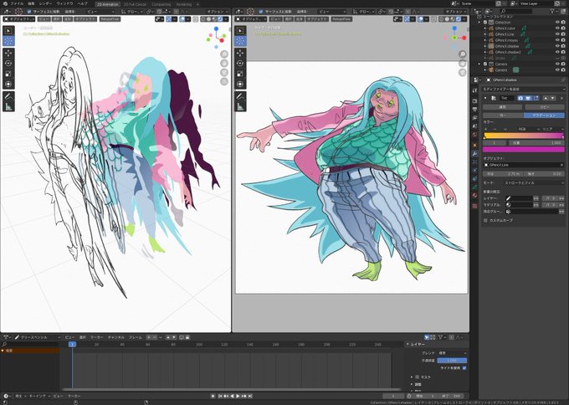Screen dimensions: 569x405
Task: Toggle the surface projection checkbox in right header
Action: click(261, 12)
